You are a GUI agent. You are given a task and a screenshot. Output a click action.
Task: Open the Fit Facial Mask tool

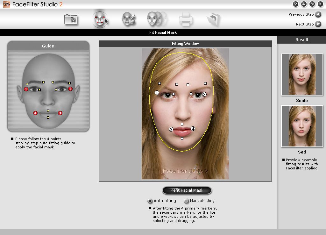point(100,19)
